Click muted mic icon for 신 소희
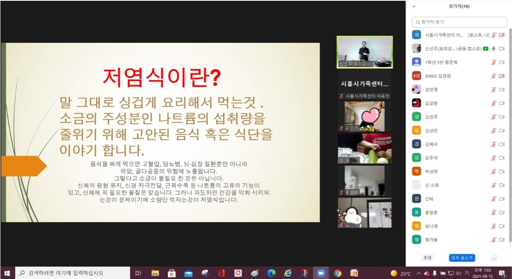Viewport: 512px width, 279px height. pos(494,185)
